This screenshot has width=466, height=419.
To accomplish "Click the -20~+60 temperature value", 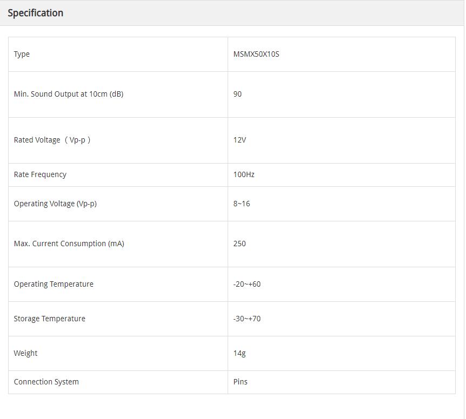I will tap(247, 284).
